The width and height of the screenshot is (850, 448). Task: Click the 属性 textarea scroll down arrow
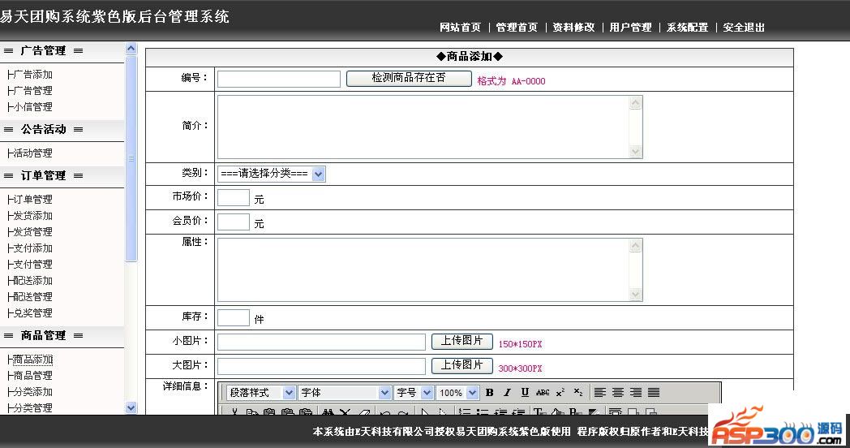636,295
